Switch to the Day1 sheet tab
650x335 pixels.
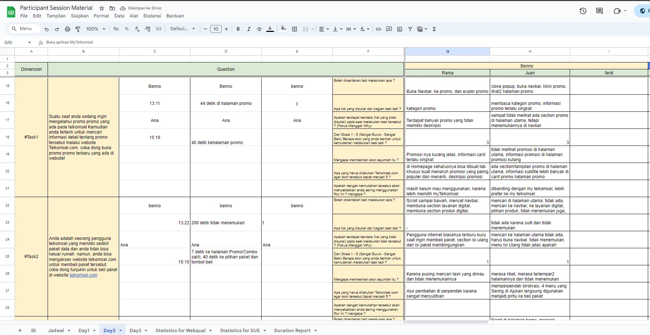pyautogui.click(x=84, y=330)
